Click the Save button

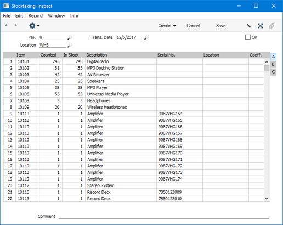tap(221, 26)
